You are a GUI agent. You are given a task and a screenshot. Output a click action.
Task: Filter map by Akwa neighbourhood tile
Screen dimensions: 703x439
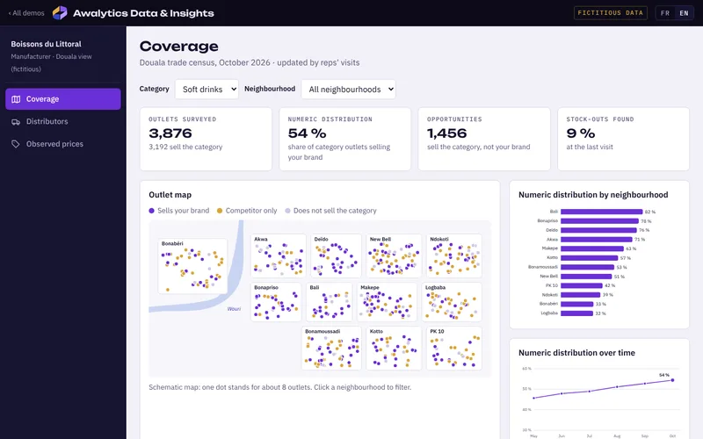coord(279,255)
